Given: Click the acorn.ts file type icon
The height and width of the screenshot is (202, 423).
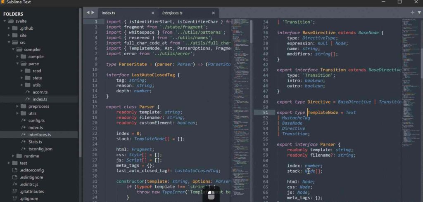Looking at the screenshot, I should tap(28, 92).
